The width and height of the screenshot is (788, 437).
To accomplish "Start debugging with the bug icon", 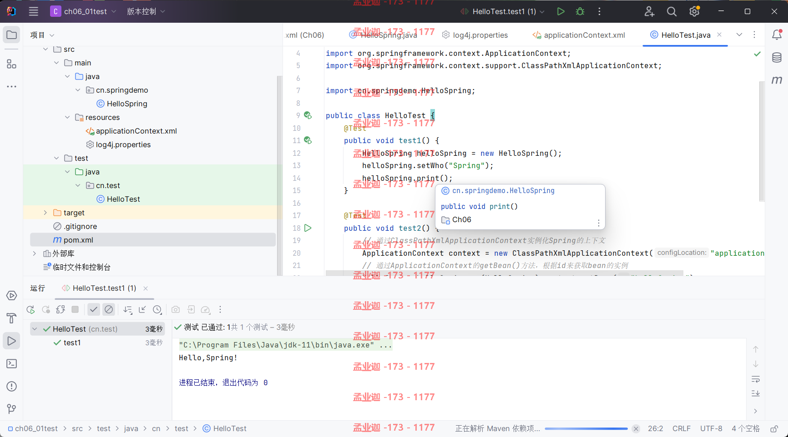I will tap(580, 11).
